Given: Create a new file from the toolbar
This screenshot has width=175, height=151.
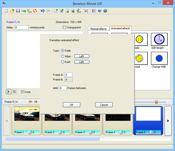Looking at the screenshot, I should click(x=6, y=11).
